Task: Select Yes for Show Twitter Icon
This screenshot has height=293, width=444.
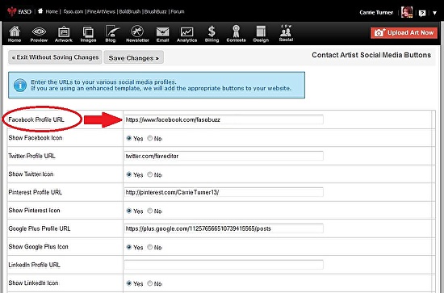Action: point(129,174)
